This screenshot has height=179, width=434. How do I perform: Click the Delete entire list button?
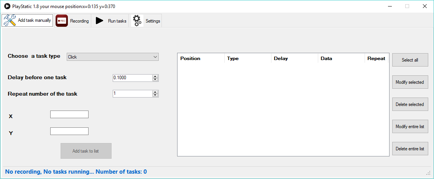pyautogui.click(x=410, y=149)
